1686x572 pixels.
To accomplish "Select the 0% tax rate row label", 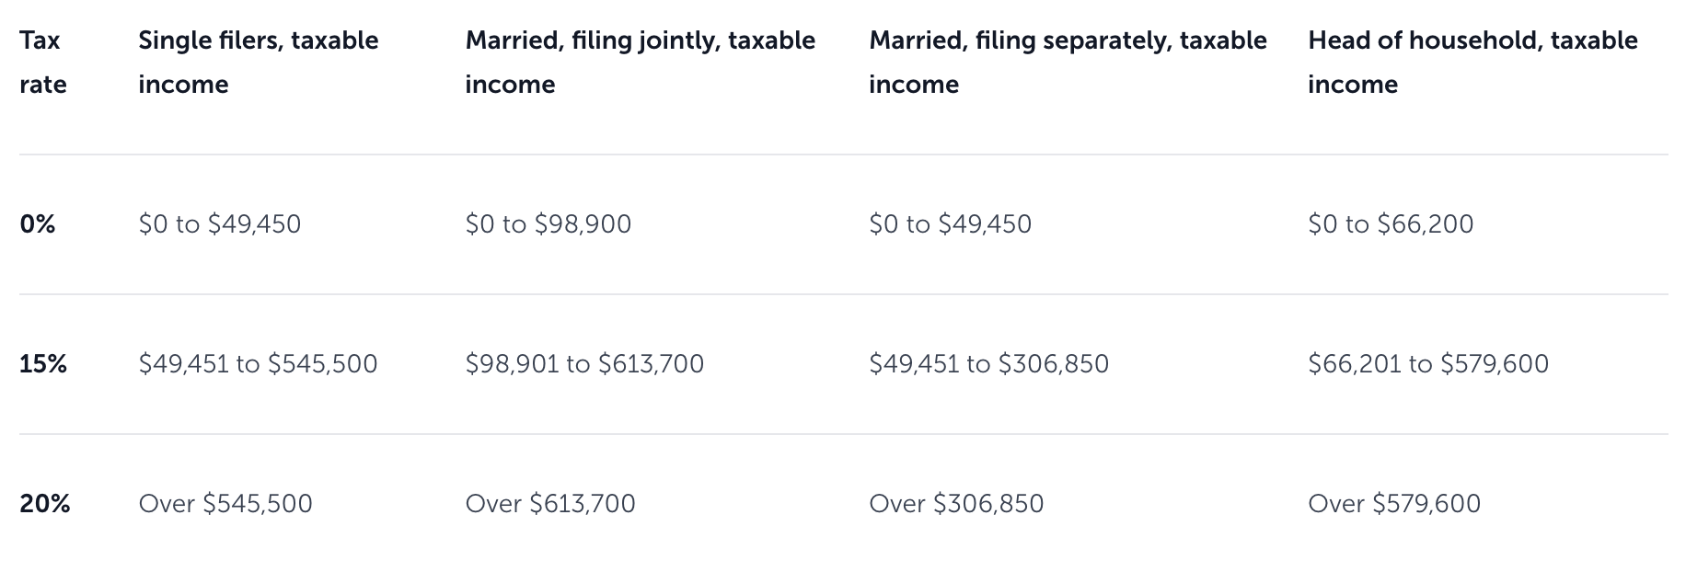I will click(x=38, y=224).
